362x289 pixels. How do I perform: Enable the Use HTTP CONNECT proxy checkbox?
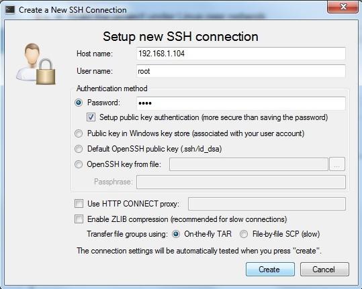point(79,204)
